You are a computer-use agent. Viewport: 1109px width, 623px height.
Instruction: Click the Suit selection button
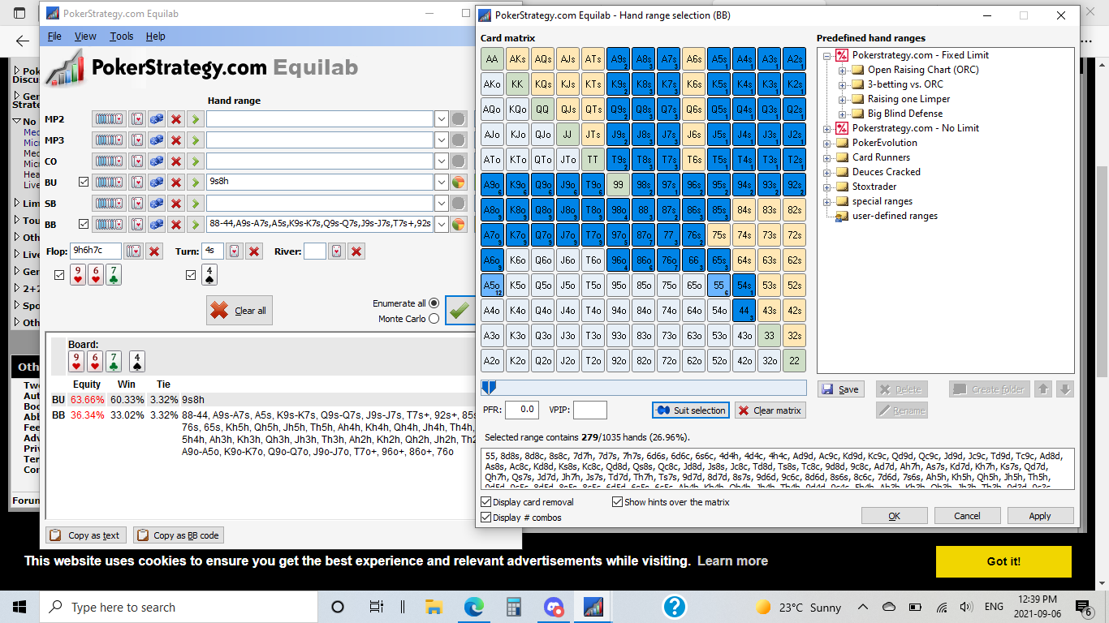point(690,410)
